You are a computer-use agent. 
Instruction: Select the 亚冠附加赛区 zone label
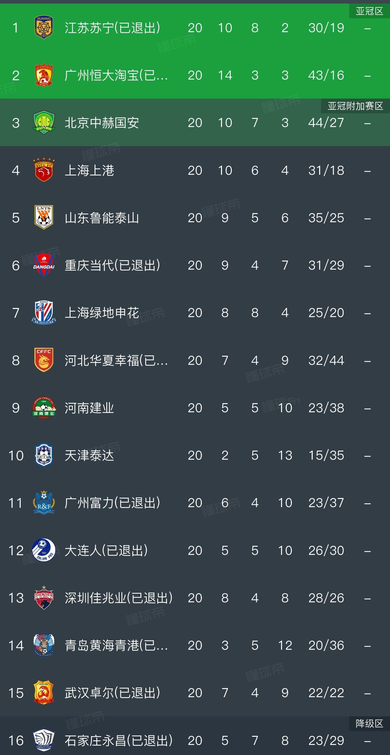click(356, 106)
